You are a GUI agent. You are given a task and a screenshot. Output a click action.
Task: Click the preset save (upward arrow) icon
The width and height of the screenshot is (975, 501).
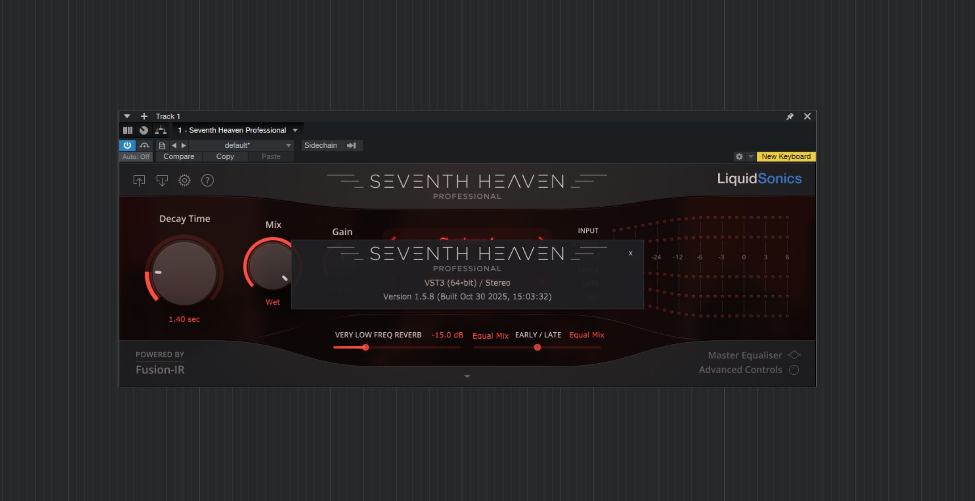point(139,181)
